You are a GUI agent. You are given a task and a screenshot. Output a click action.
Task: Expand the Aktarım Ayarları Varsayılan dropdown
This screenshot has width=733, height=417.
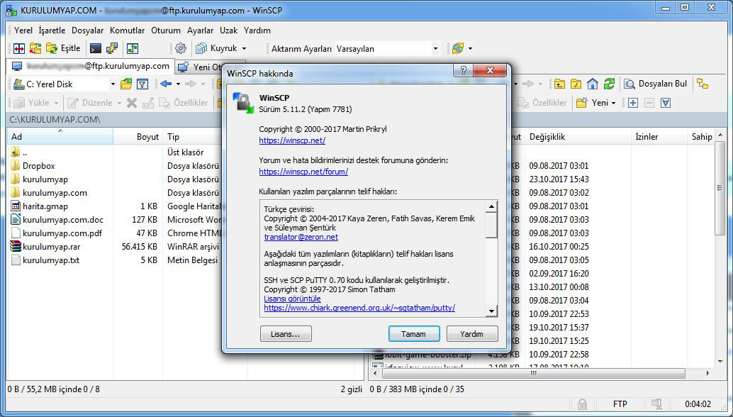(x=435, y=49)
